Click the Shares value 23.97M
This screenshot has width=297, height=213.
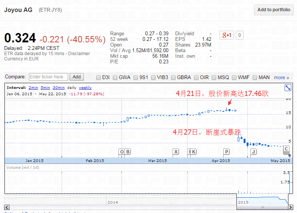(x=203, y=45)
